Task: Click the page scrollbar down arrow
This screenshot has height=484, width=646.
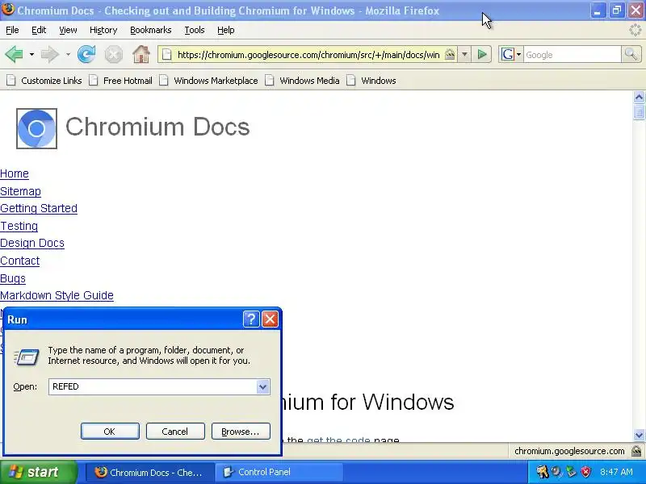Action: click(x=639, y=435)
